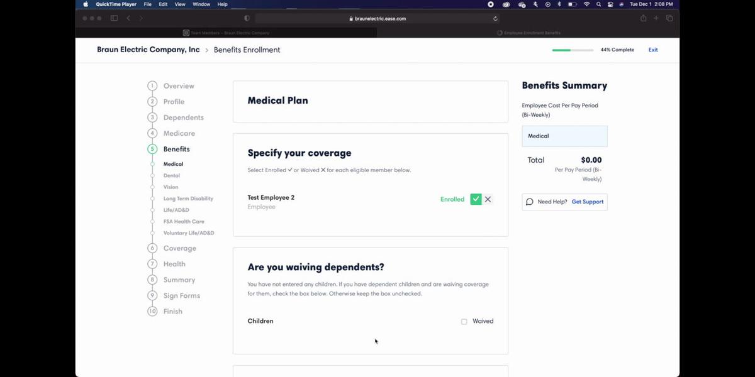Click the Safari share icon
Screen dimensions: 755x377
643,18
